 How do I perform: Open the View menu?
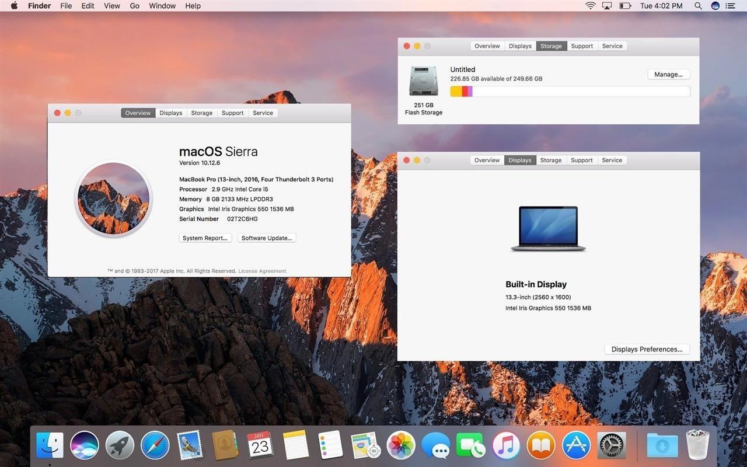[112, 6]
